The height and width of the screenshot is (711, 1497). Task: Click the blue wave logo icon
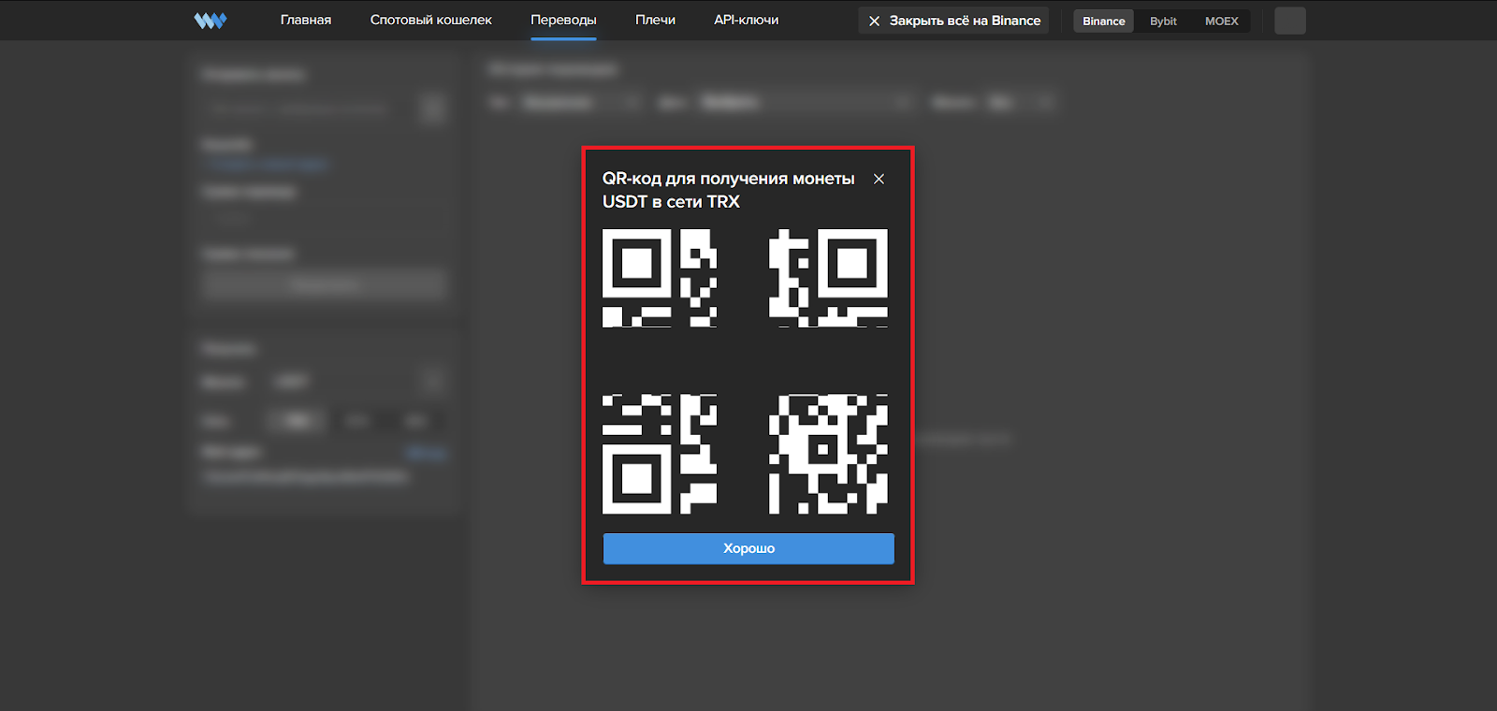(211, 21)
